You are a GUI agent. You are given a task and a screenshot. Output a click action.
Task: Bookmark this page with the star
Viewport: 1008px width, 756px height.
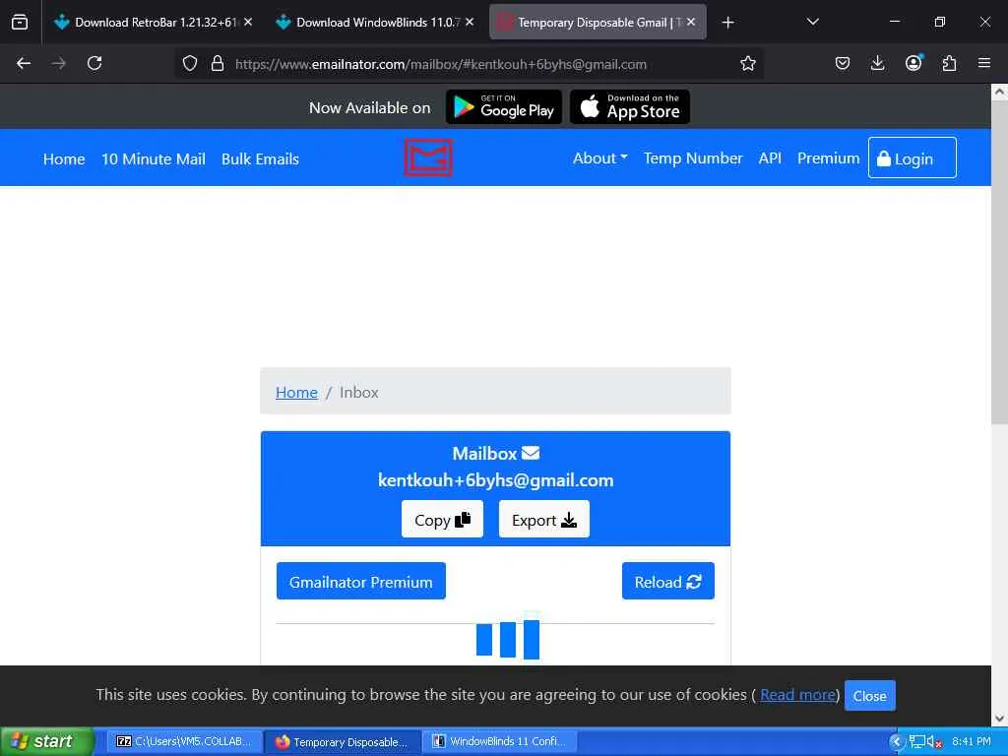[x=748, y=63]
